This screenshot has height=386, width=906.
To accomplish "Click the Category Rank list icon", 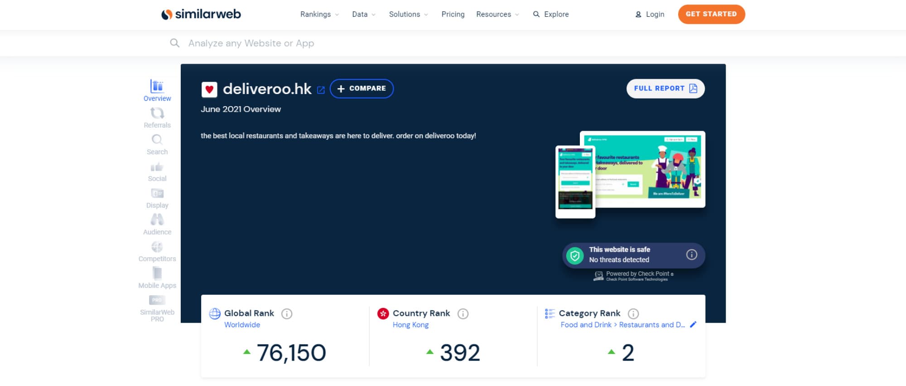I will [549, 313].
